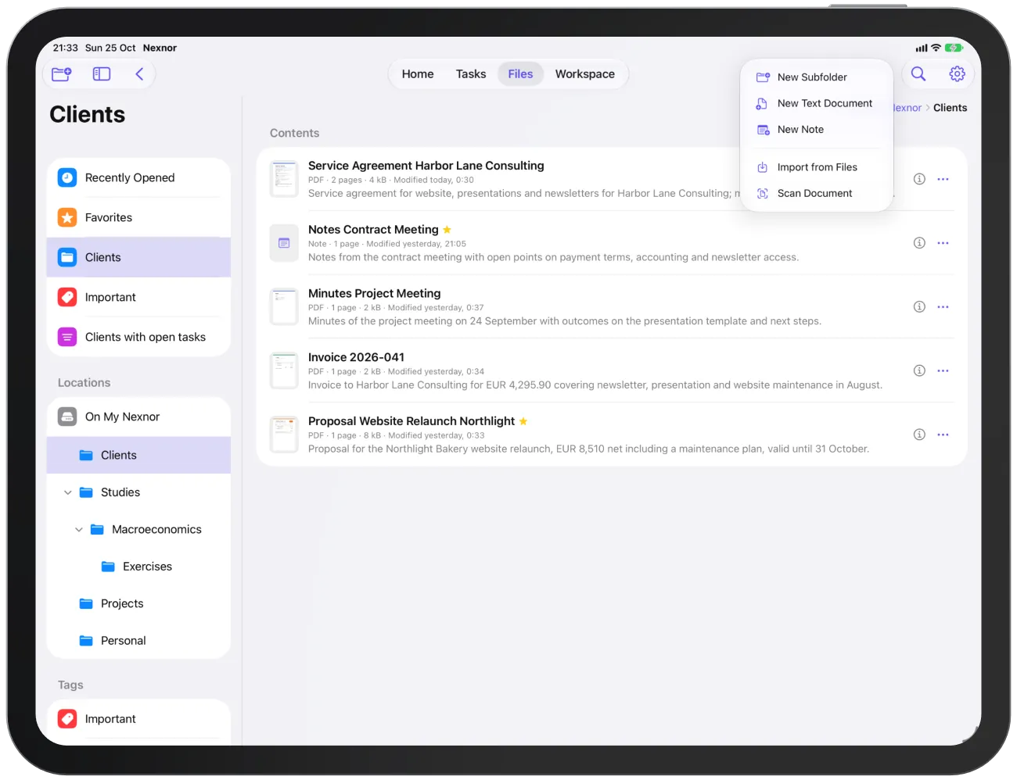1017x780 pixels.
Task: Open the Projects folder in sidebar
Action: coord(138,603)
